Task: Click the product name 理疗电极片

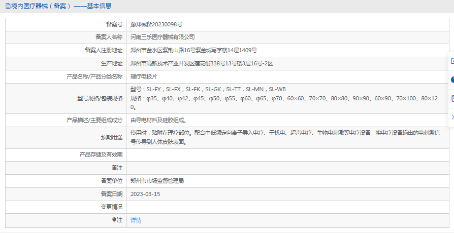Action: pos(144,77)
